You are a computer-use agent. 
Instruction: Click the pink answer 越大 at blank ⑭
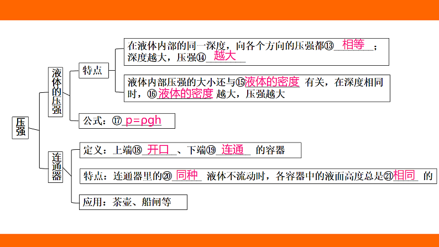pos(224,56)
